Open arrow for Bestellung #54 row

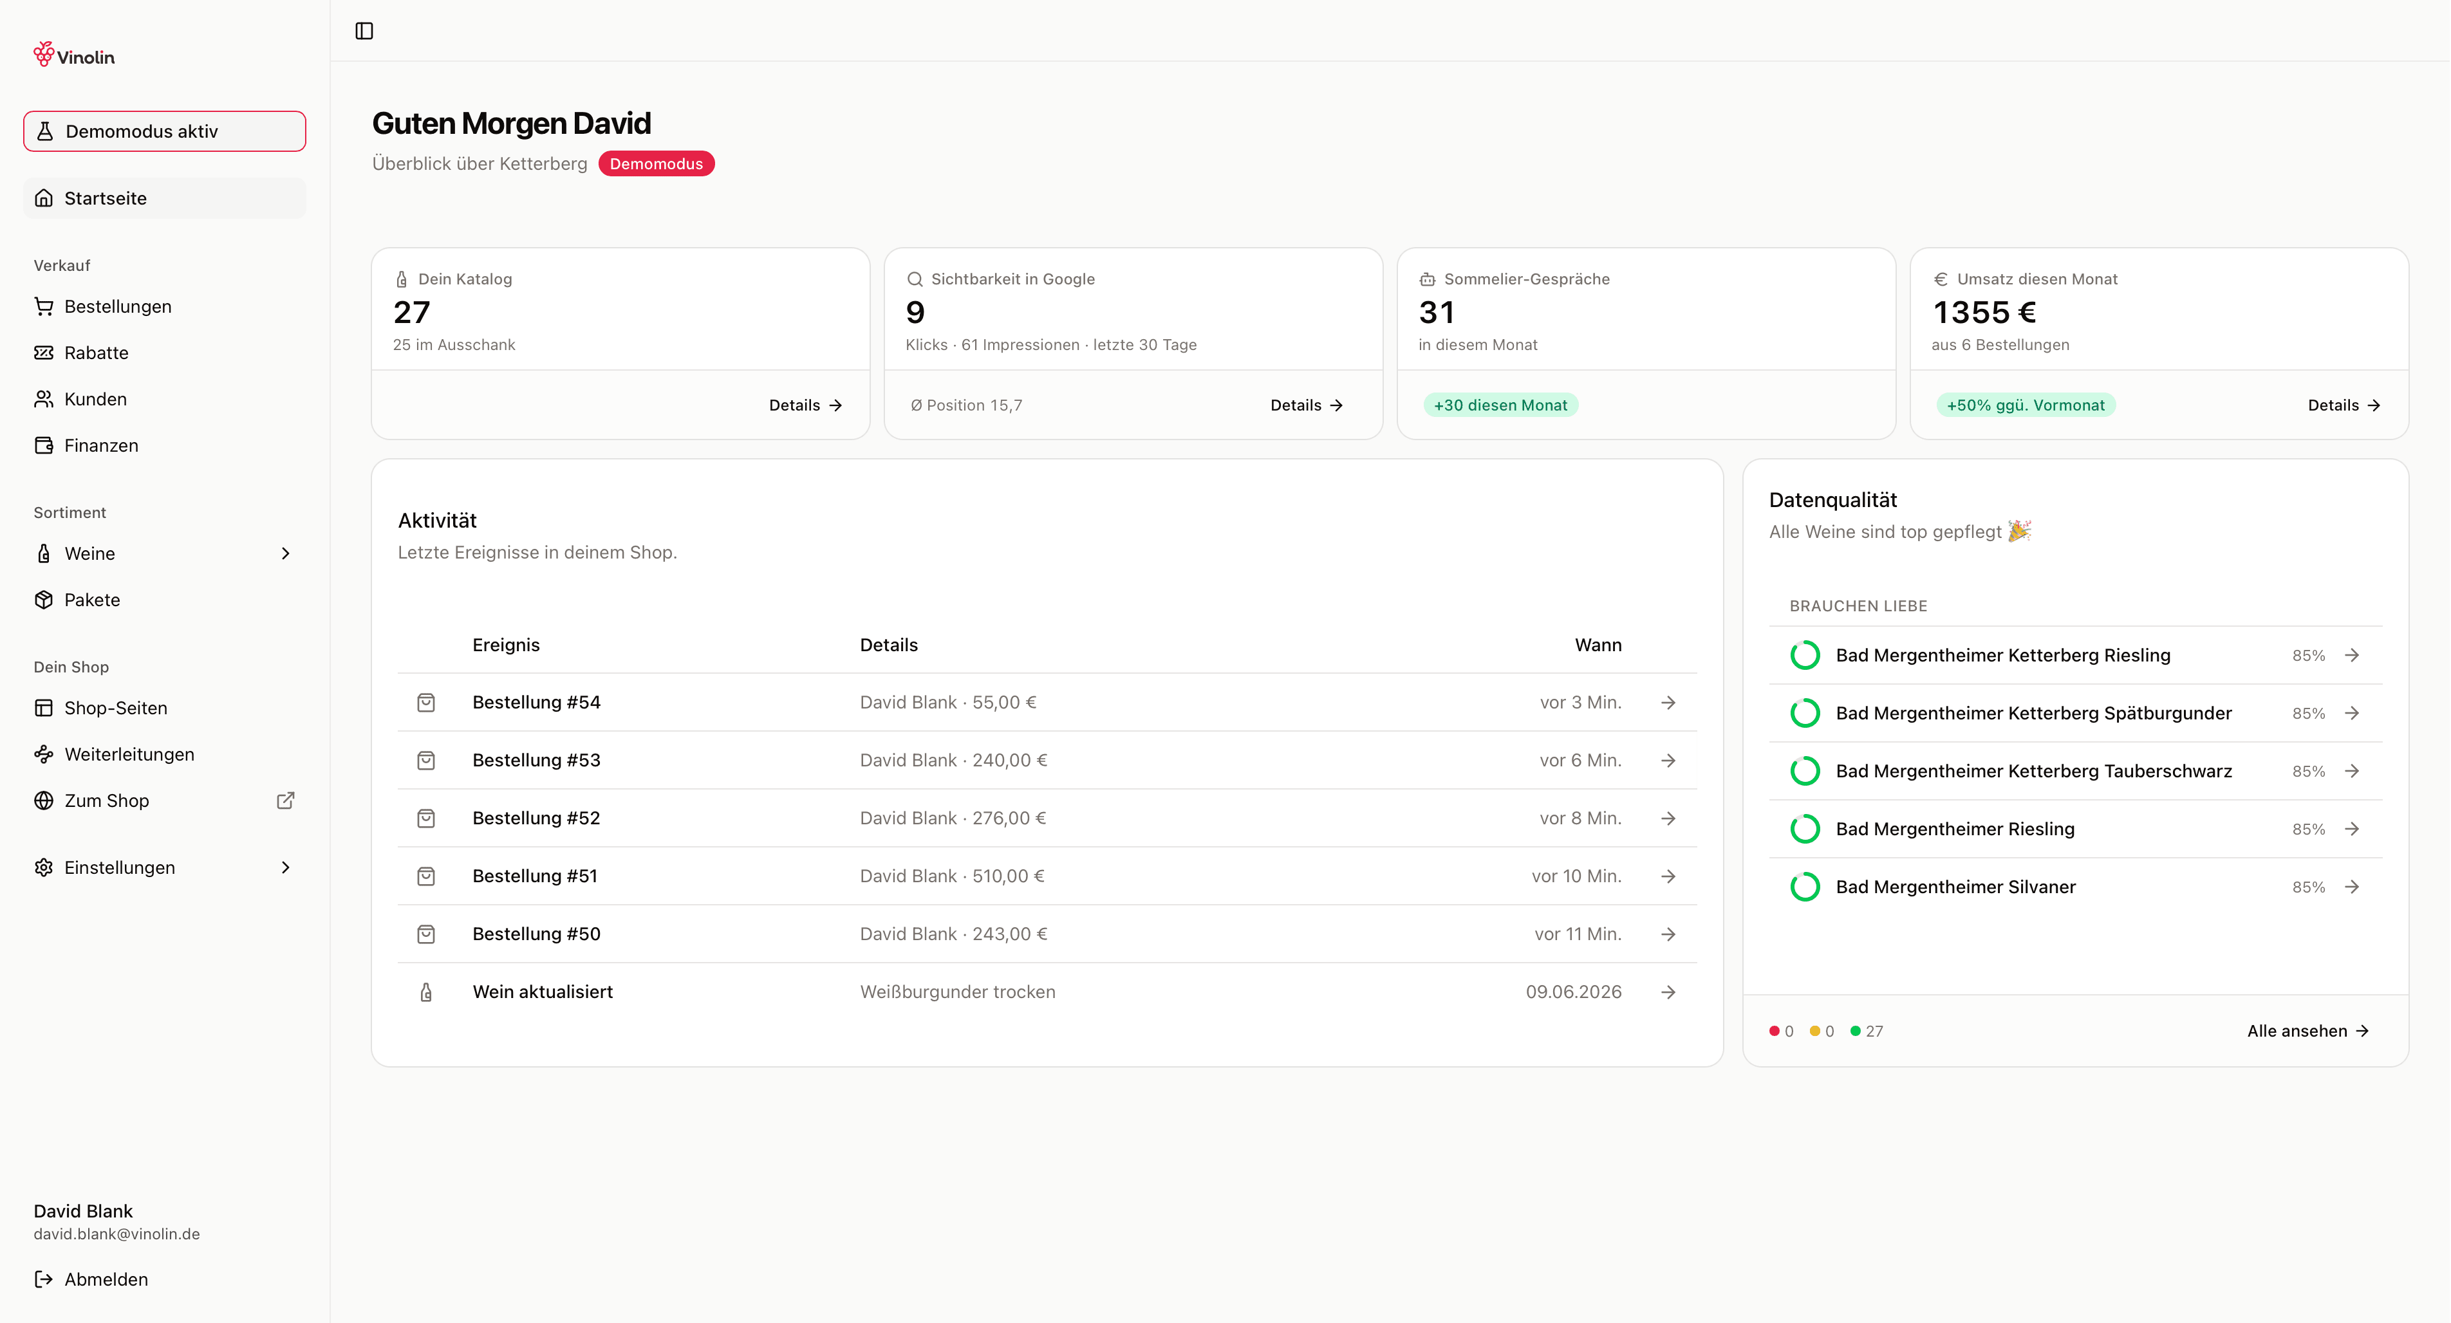click(x=1668, y=702)
